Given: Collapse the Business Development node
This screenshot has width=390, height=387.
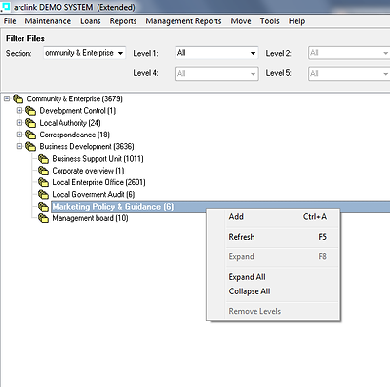Looking at the screenshot, I should click(x=19, y=146).
